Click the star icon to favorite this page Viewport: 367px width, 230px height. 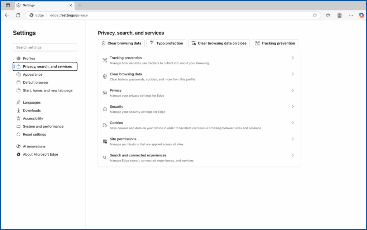315,15
